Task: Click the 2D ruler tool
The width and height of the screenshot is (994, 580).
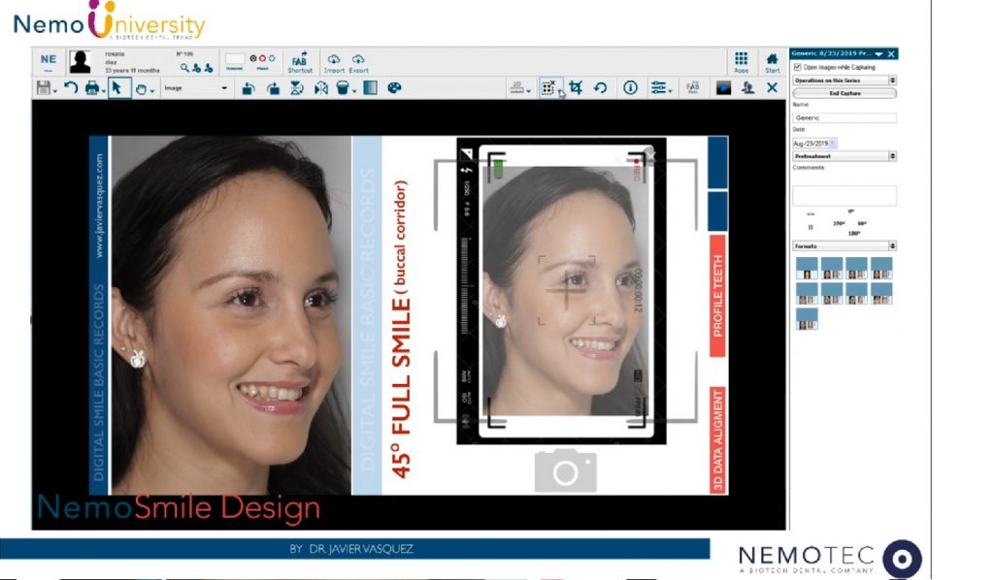Action: 518,88
